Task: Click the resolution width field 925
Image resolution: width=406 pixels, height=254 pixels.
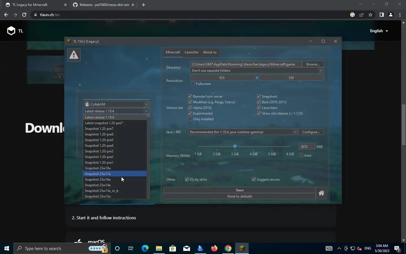Action: tap(222, 78)
